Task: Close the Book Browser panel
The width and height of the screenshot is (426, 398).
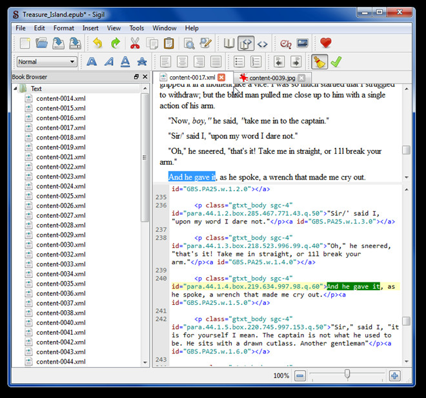Action: pyautogui.click(x=145, y=77)
